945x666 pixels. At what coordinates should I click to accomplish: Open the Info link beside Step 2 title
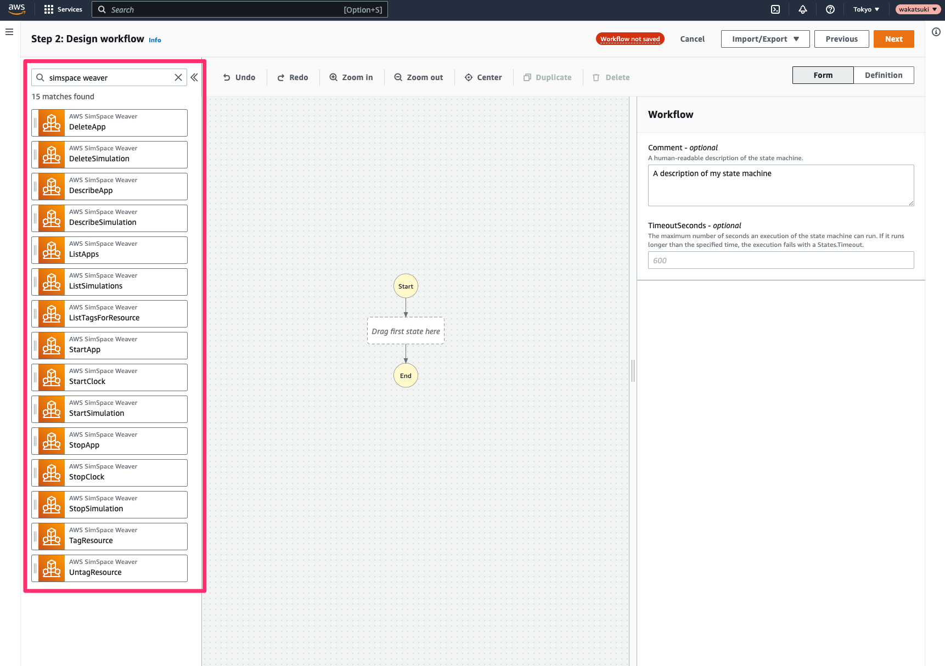(155, 40)
